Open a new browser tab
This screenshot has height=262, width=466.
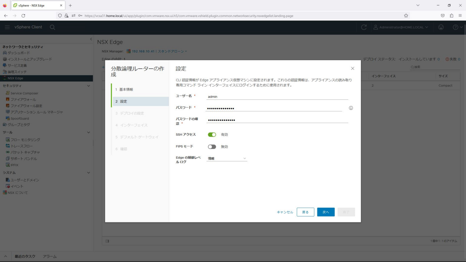click(x=70, y=5)
